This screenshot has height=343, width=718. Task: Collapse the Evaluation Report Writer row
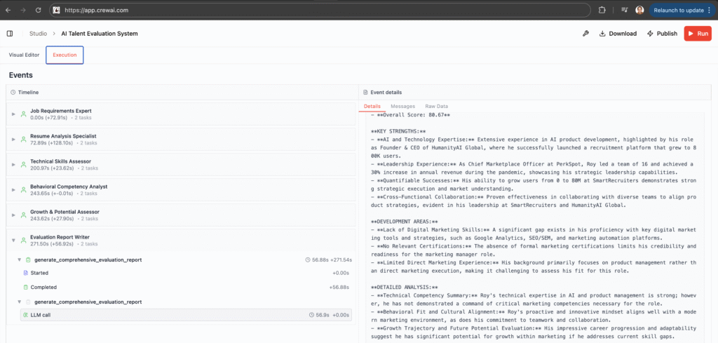13,241
